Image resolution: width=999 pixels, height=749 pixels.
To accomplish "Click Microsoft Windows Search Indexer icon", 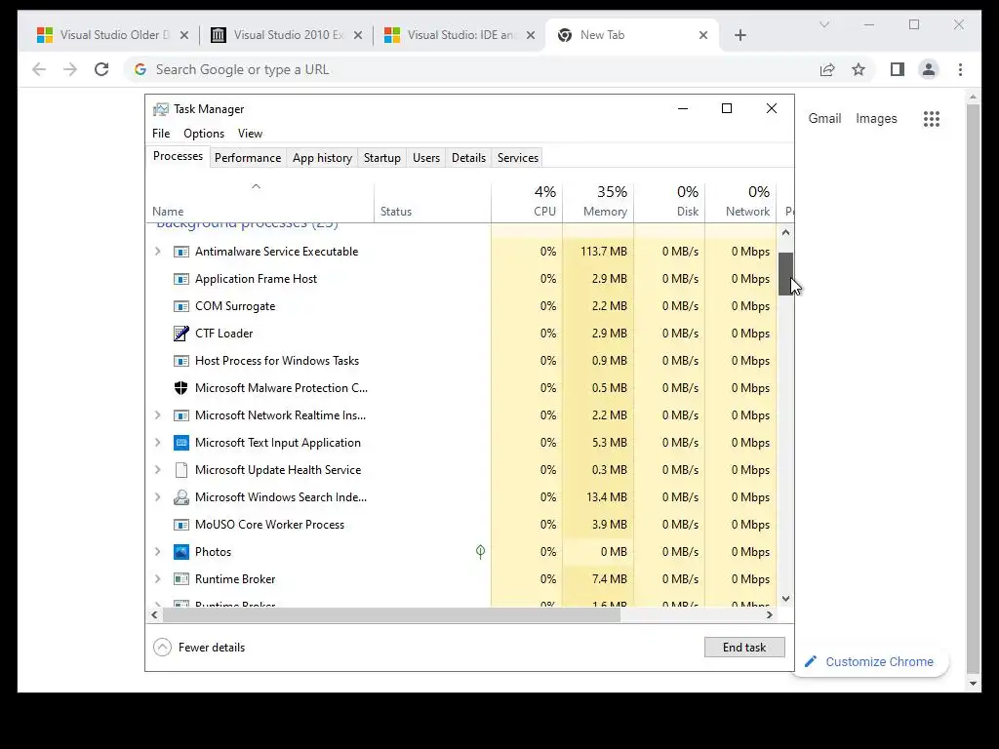I will coord(180,497).
